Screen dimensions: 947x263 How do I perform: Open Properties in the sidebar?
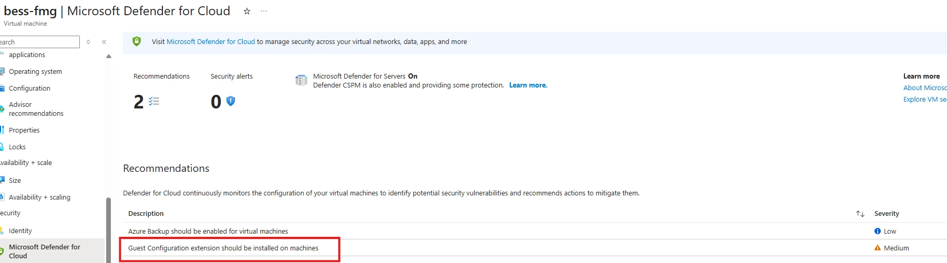(x=24, y=130)
